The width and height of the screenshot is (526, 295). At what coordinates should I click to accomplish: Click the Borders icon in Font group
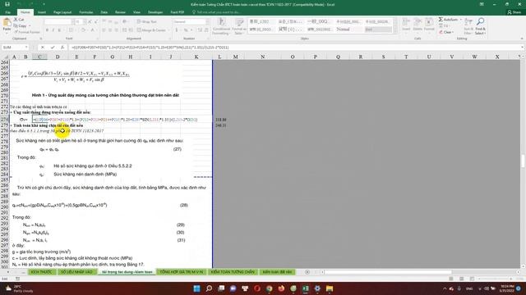point(71,30)
